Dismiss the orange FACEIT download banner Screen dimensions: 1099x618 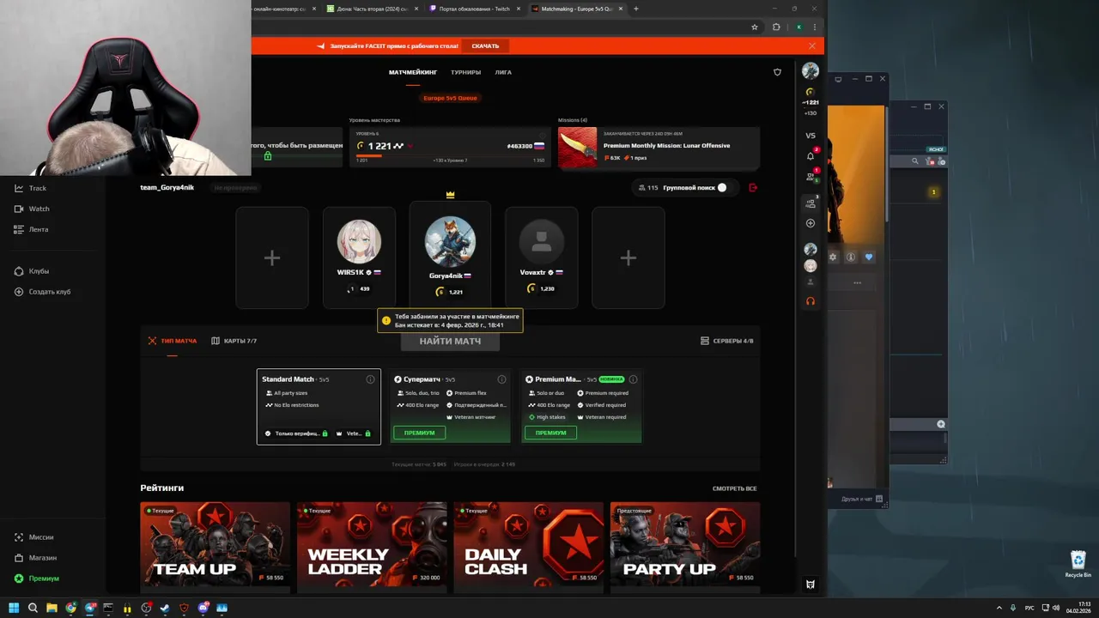811,45
